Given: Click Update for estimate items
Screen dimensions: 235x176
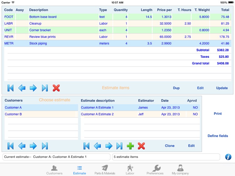Looking at the screenshot, I should tap(222, 88).
